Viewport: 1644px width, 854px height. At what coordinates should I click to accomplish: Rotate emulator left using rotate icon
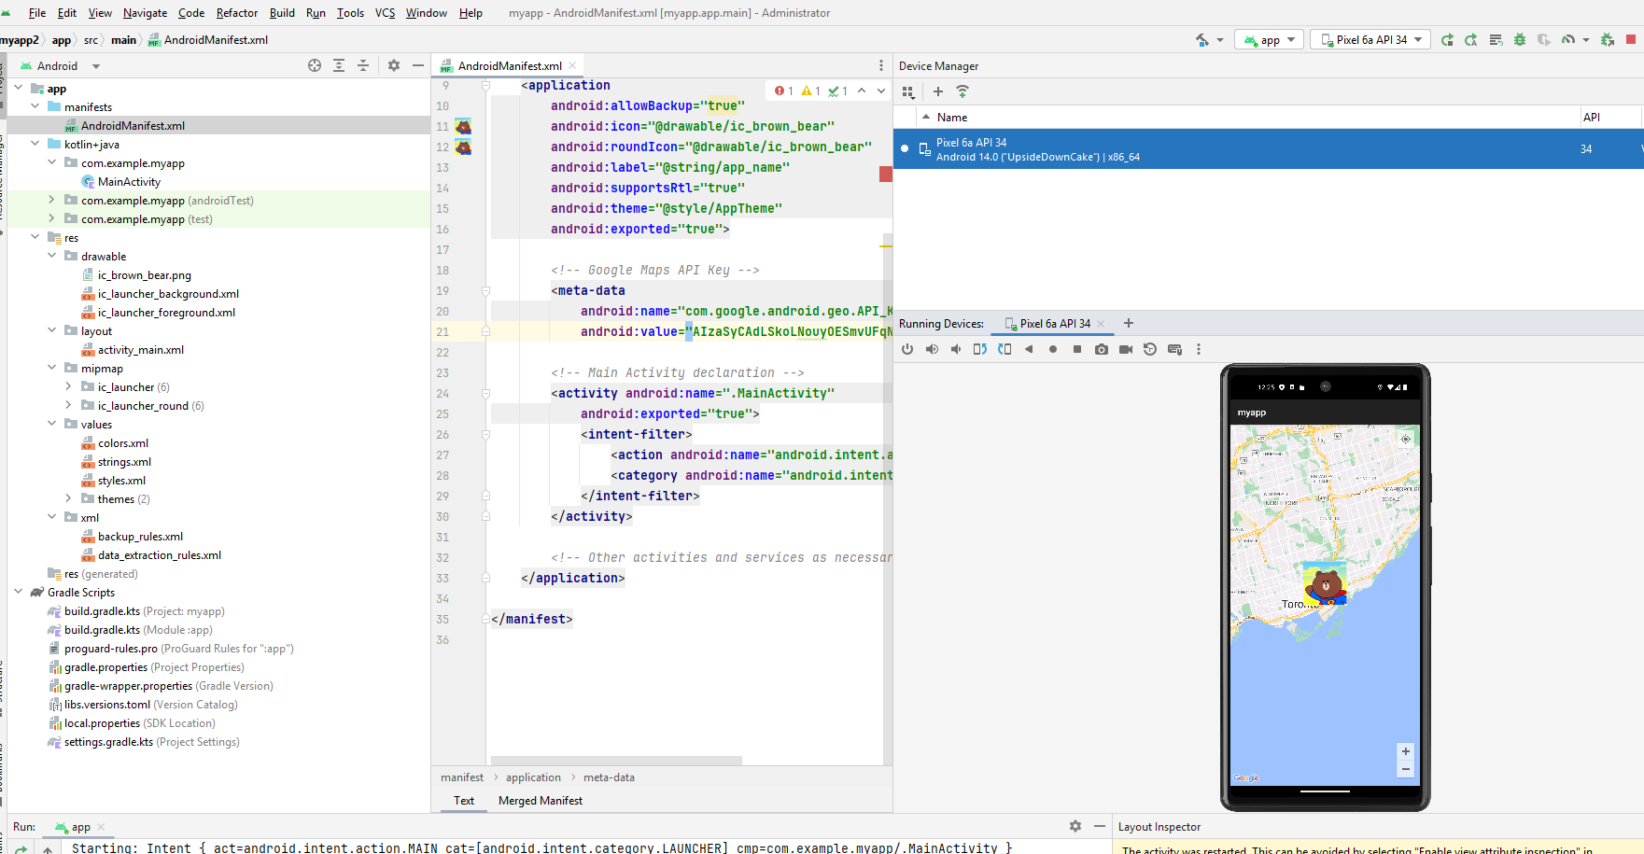click(x=979, y=349)
